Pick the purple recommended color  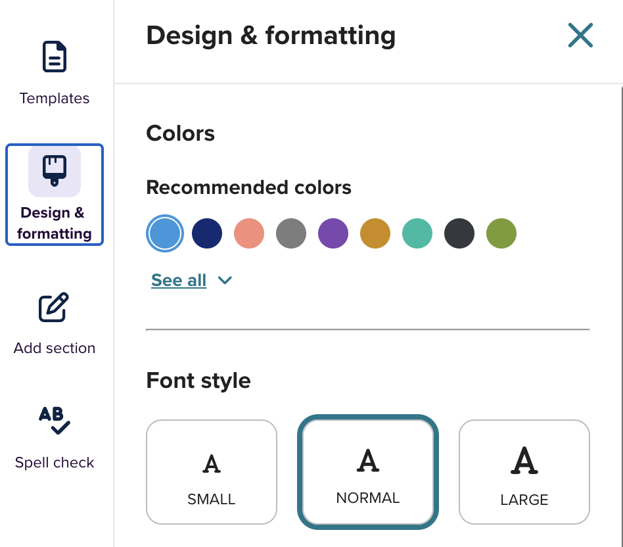pyautogui.click(x=333, y=233)
